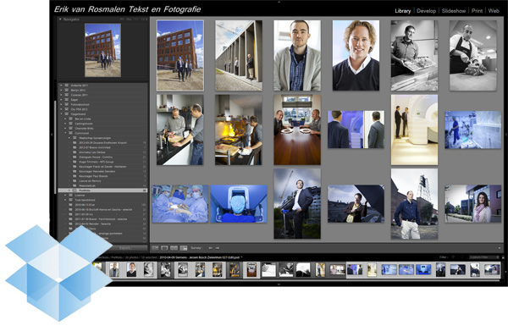Click the grey blazer man filmstrip thumbnail

tap(113, 270)
